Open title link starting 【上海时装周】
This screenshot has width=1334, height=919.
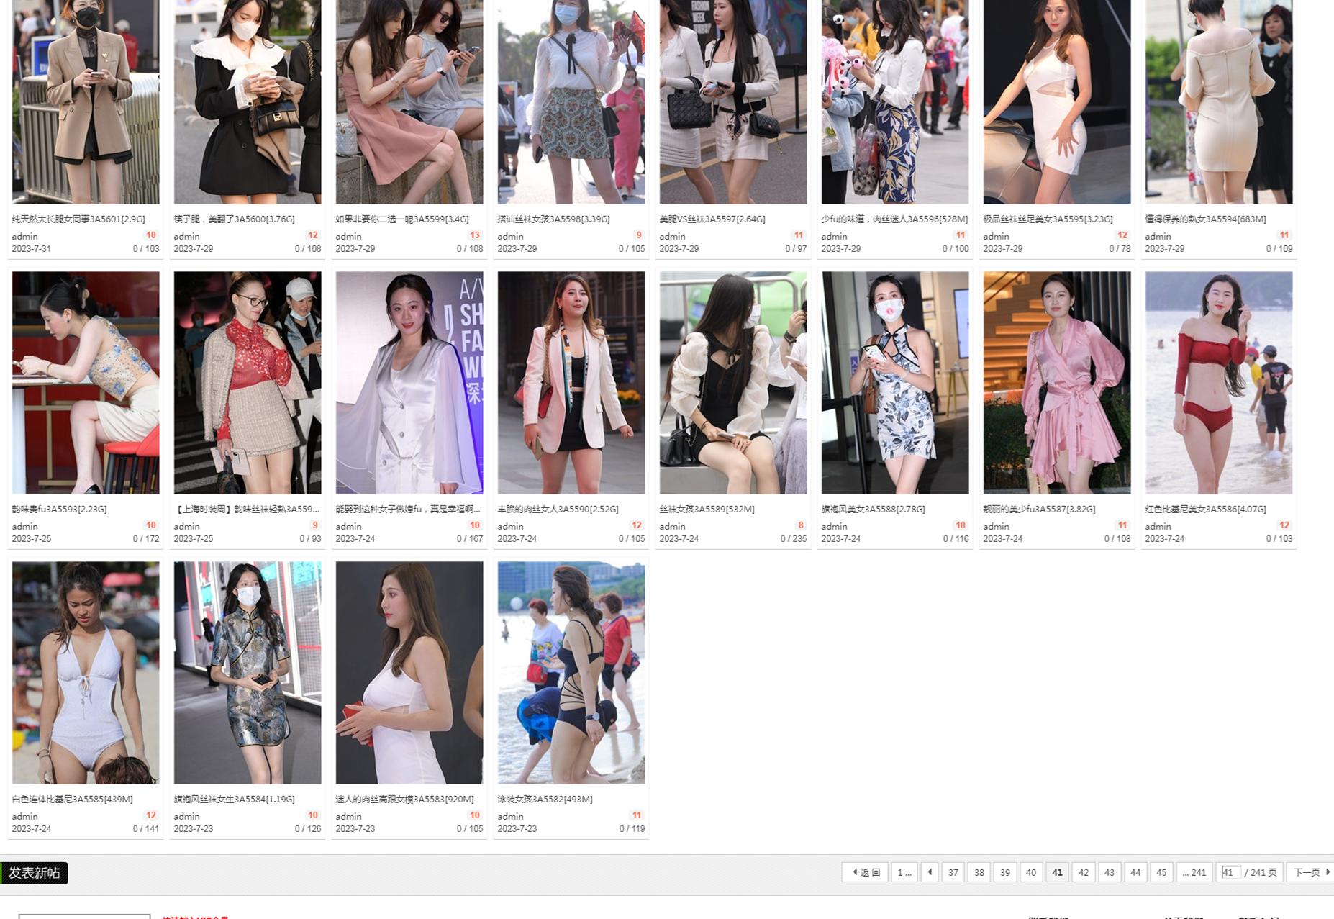click(247, 509)
